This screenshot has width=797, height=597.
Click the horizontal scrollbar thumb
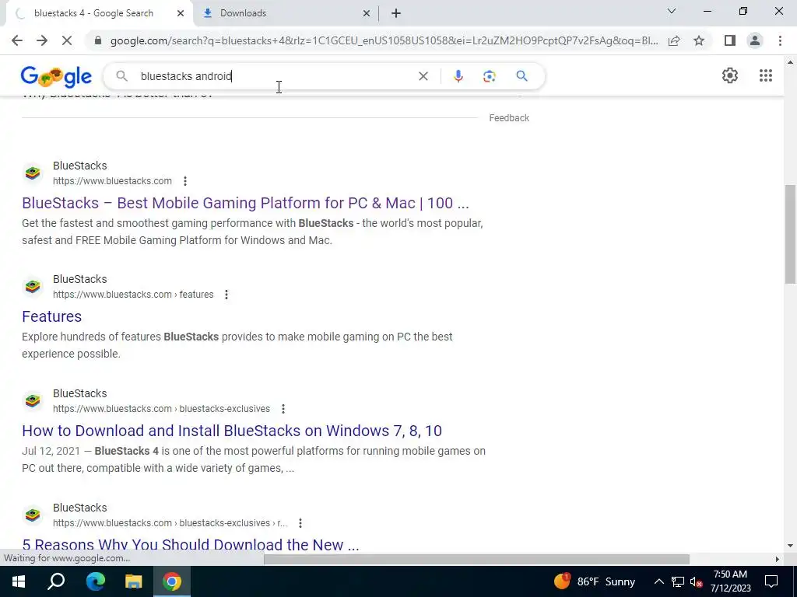[476, 560]
